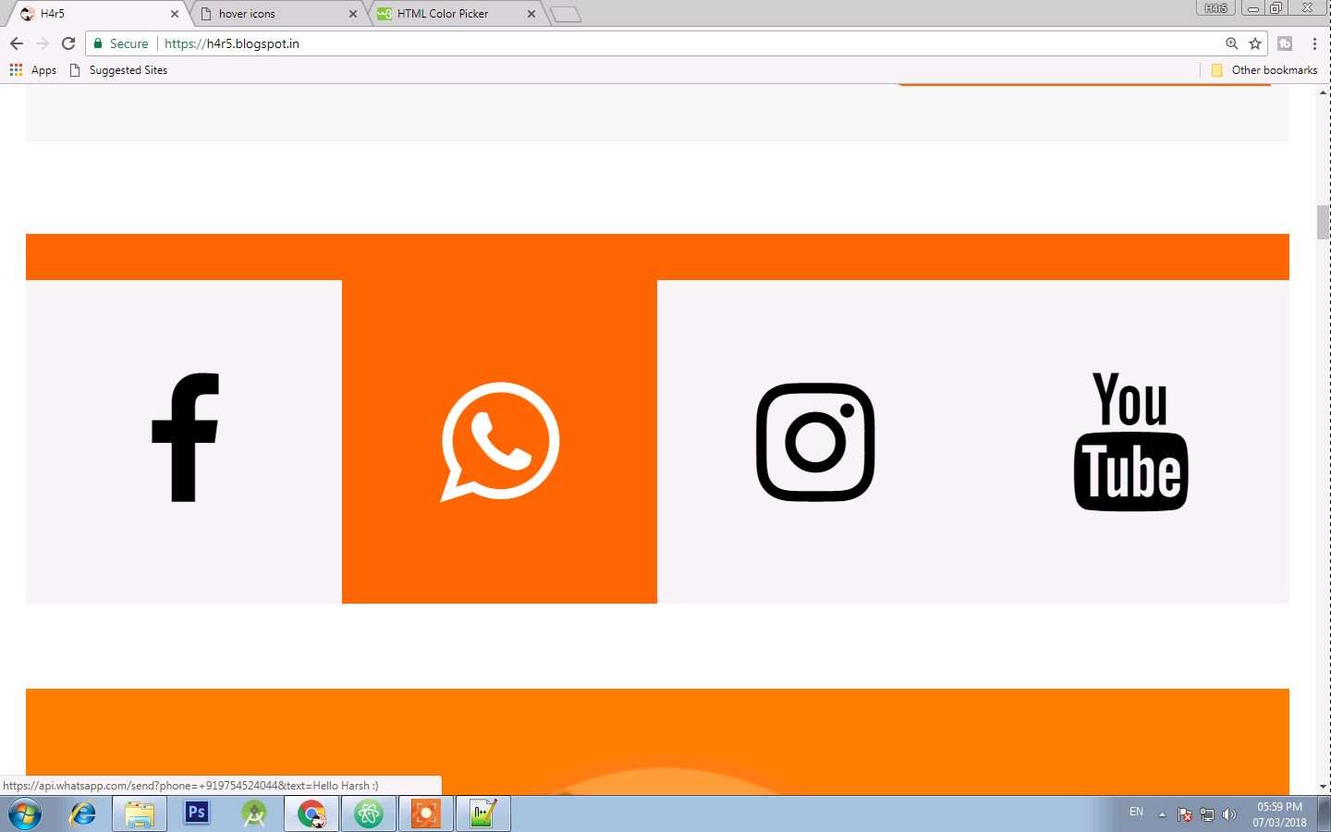This screenshot has width=1331, height=832.
Task: Open the volume speaker icon
Action: (1229, 814)
